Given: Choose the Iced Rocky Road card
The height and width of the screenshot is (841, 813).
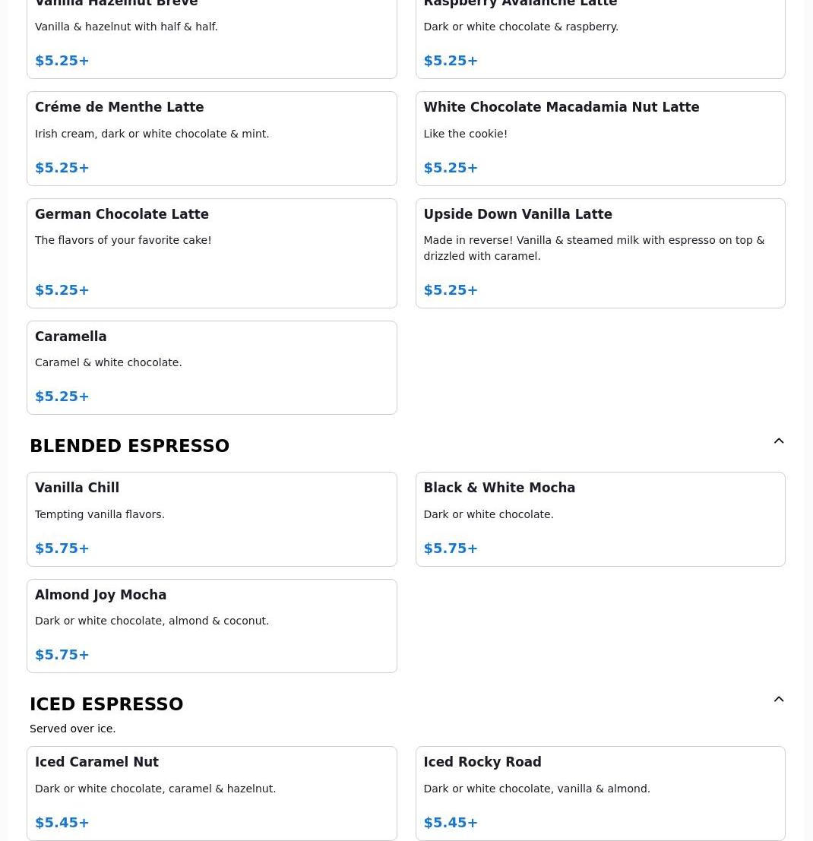Looking at the screenshot, I should pos(599,793).
